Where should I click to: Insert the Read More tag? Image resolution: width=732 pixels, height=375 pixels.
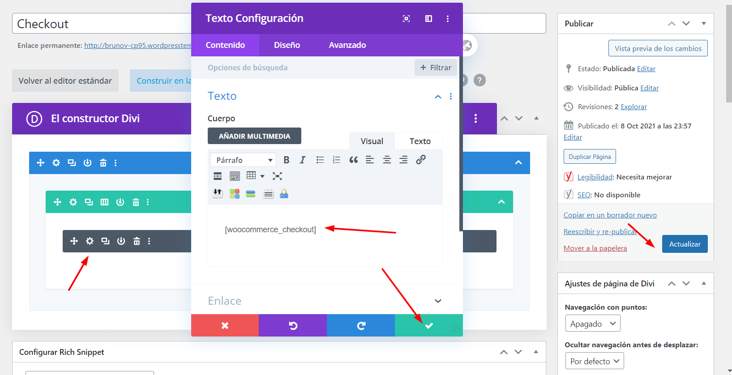pyautogui.click(x=218, y=176)
